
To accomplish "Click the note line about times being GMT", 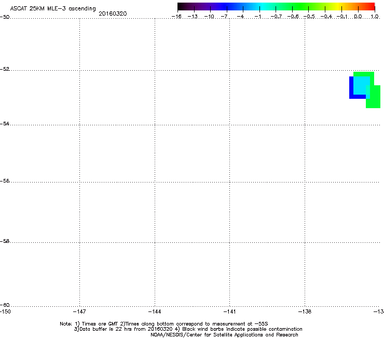I will [164, 324].
